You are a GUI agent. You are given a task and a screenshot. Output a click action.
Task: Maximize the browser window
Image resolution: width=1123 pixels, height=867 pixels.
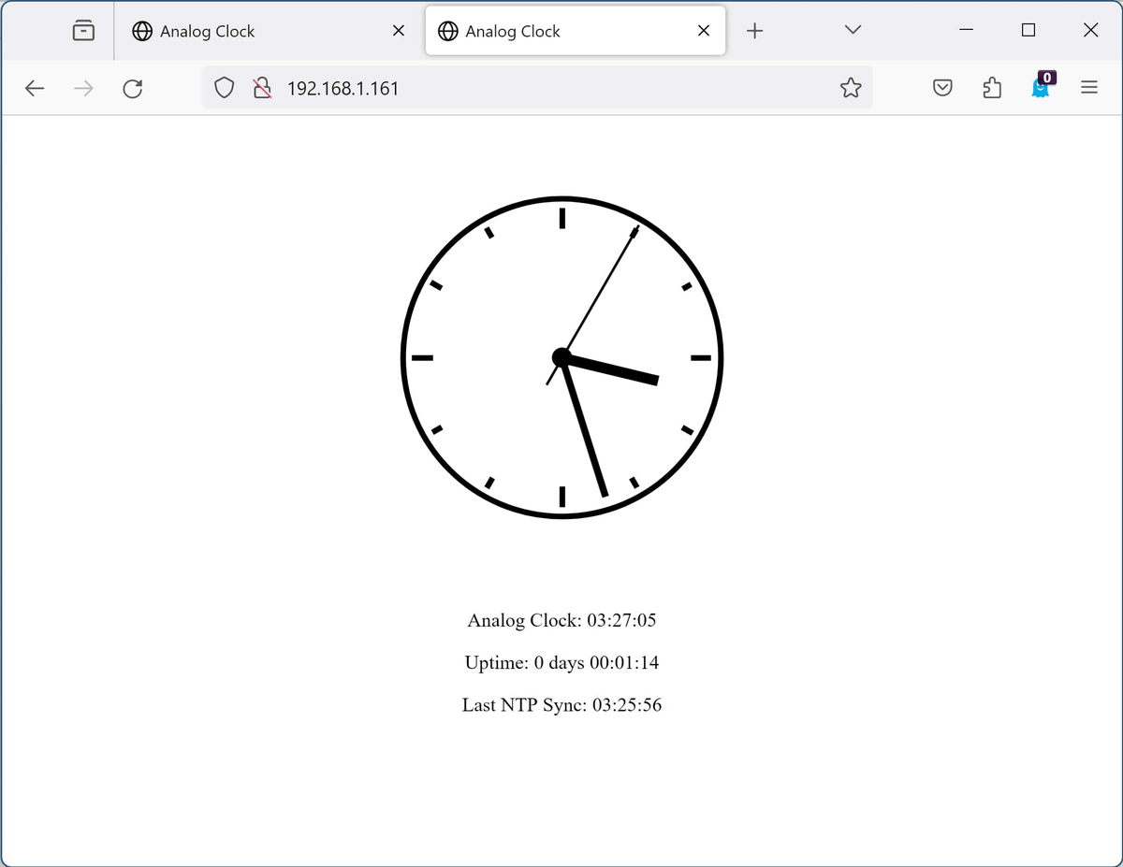pyautogui.click(x=1028, y=30)
